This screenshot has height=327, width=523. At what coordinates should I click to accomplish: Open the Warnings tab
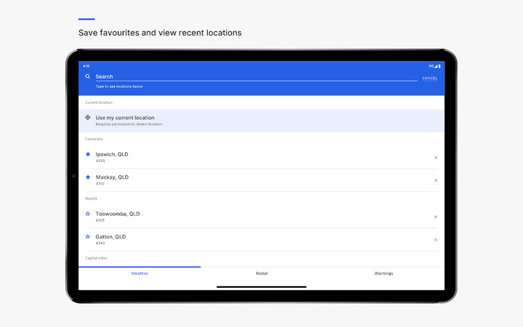coord(384,273)
